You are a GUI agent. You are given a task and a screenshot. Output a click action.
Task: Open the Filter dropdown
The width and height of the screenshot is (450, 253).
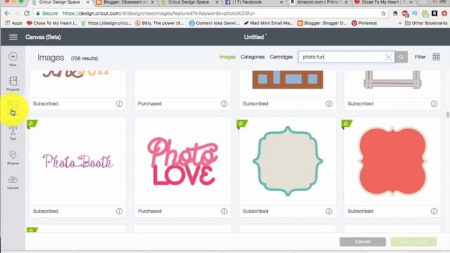[420, 57]
